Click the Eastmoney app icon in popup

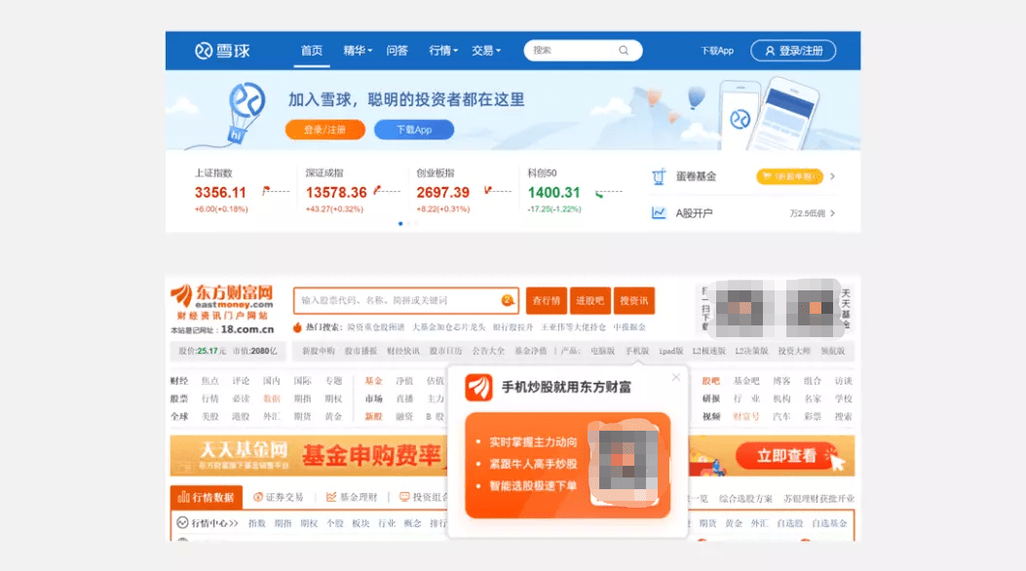[478, 387]
